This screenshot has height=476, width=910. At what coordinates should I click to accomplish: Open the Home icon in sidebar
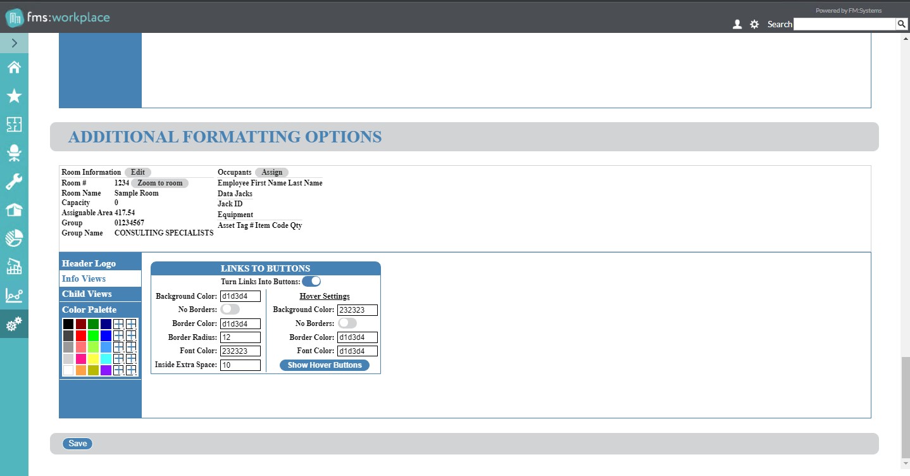[14, 68]
